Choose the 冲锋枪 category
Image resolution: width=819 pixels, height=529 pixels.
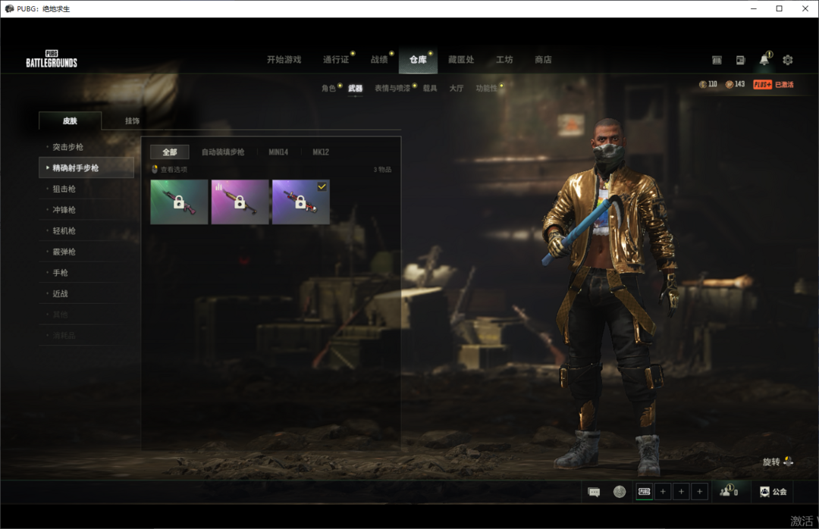[x=86, y=210]
